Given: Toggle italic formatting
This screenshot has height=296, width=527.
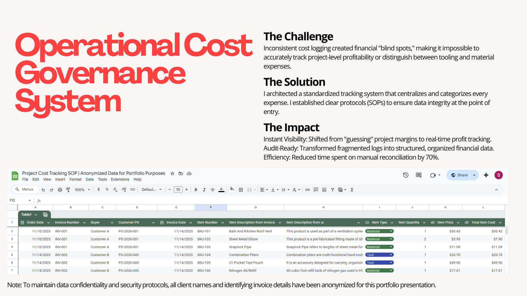Looking at the screenshot, I should [204, 190].
